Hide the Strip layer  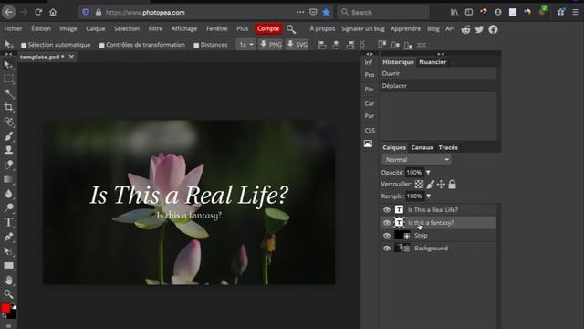387,236
